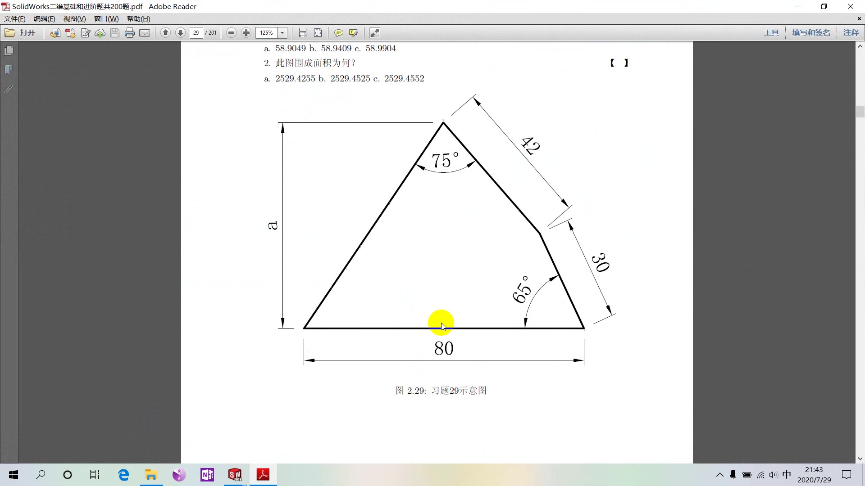Add a sticky note comment

338,33
